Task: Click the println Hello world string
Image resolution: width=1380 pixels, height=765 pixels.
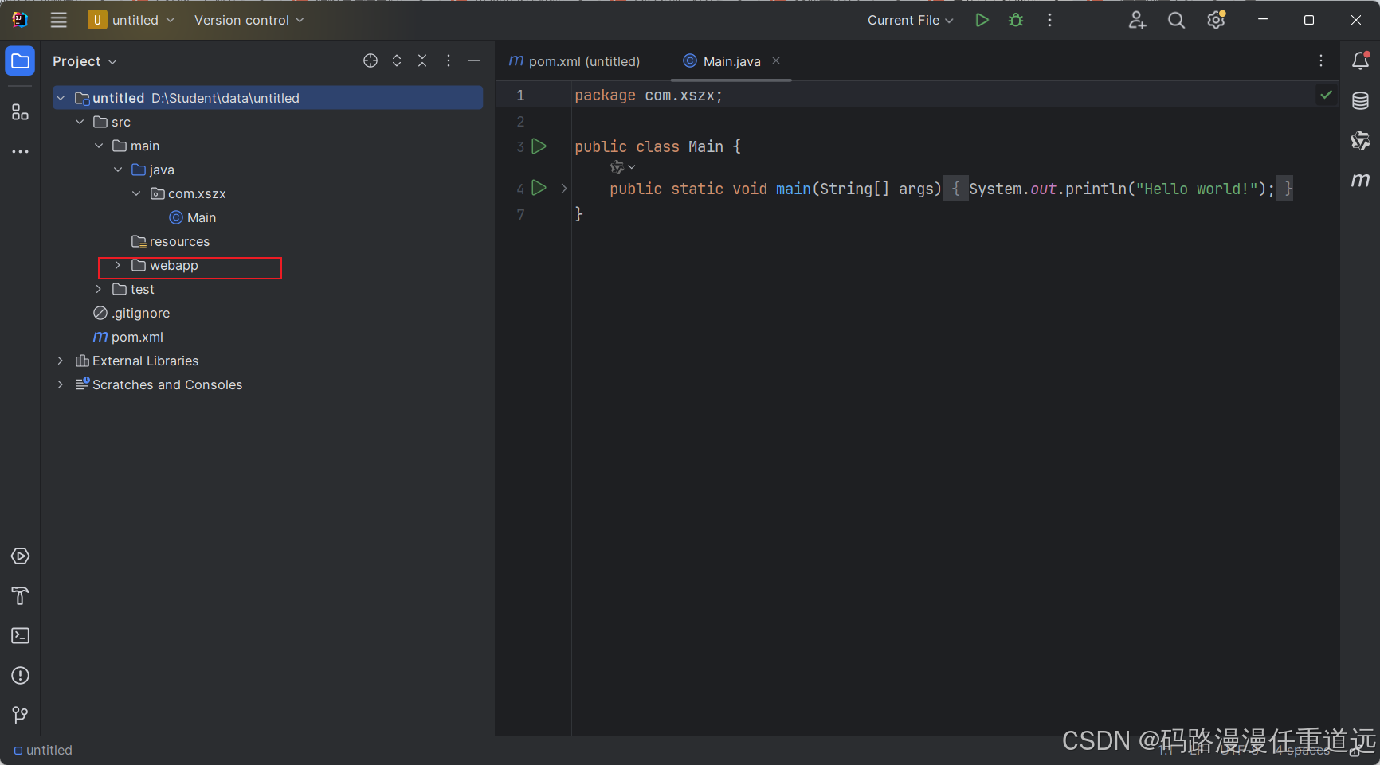Action: [1197, 189]
